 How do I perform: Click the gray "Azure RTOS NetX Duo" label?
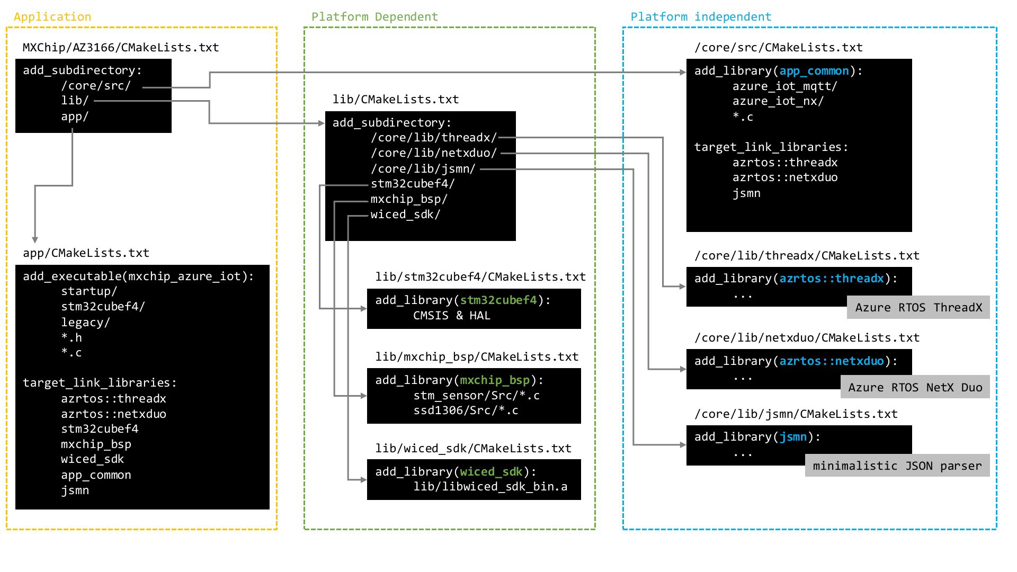click(915, 388)
